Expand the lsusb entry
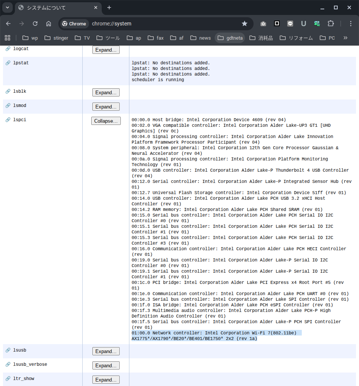Screen dimensions: 359x386 click(106, 351)
